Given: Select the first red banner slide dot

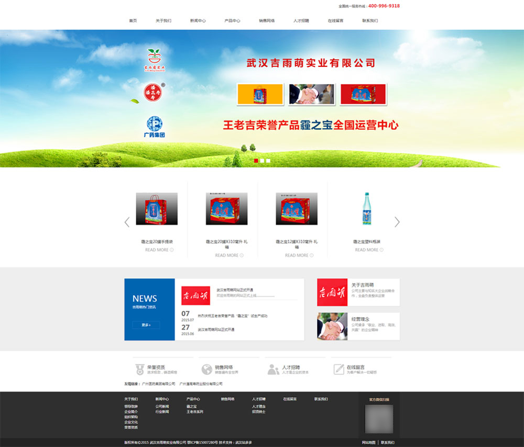Looking at the screenshot, I should pyautogui.click(x=256, y=161).
